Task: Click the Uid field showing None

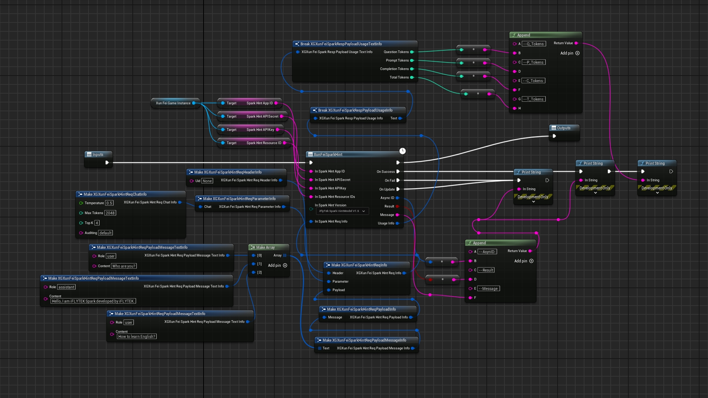Action: 207,181
